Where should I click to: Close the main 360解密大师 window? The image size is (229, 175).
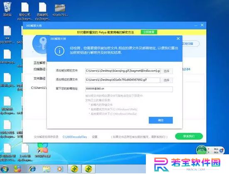point(202,25)
